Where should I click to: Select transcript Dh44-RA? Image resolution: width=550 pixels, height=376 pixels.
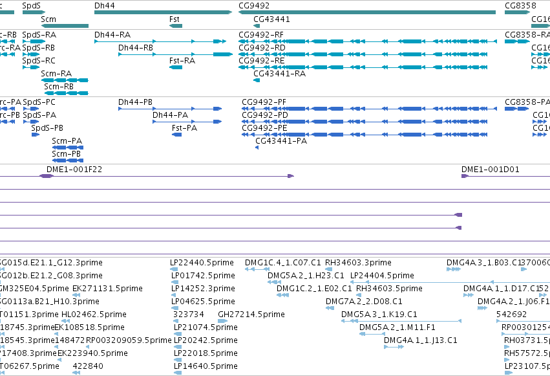pyautogui.click(x=160, y=41)
